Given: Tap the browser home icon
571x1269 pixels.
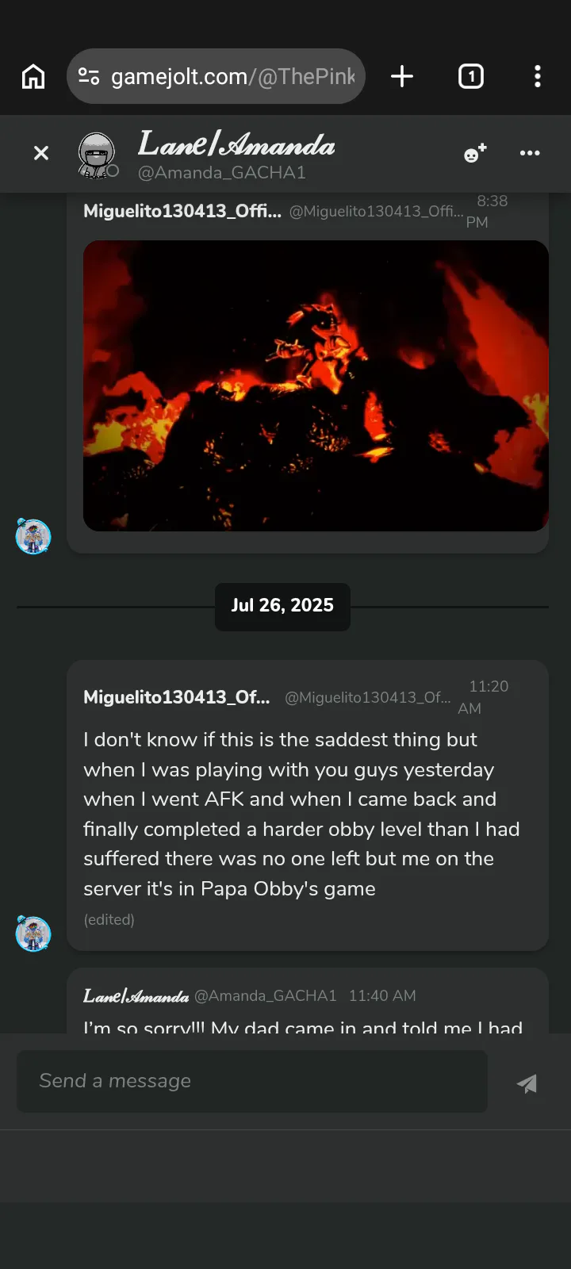Looking at the screenshot, I should pos(33,76).
